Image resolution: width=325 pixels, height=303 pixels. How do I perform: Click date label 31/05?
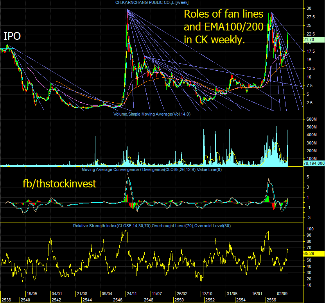(232, 294)
